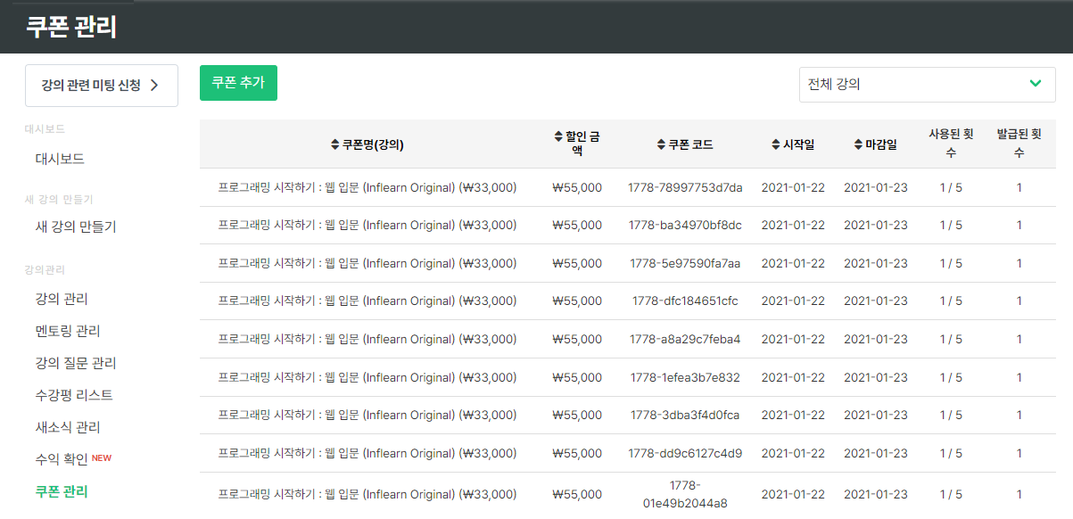
Task: Click coupon code 1778-dfc184651cfc
Action: point(685,301)
